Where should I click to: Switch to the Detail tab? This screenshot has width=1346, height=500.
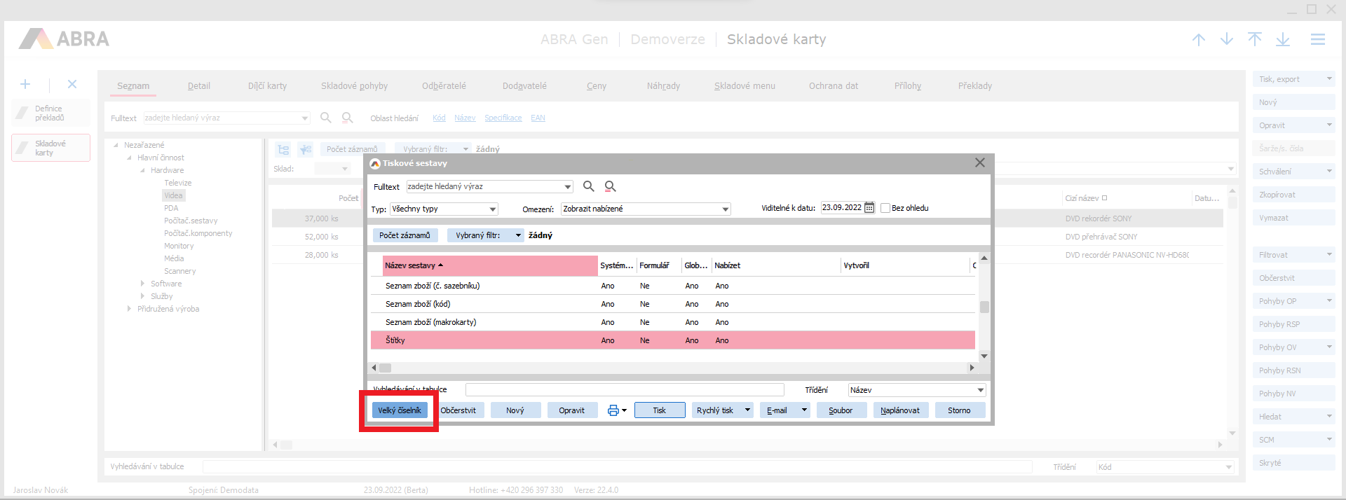coord(198,86)
